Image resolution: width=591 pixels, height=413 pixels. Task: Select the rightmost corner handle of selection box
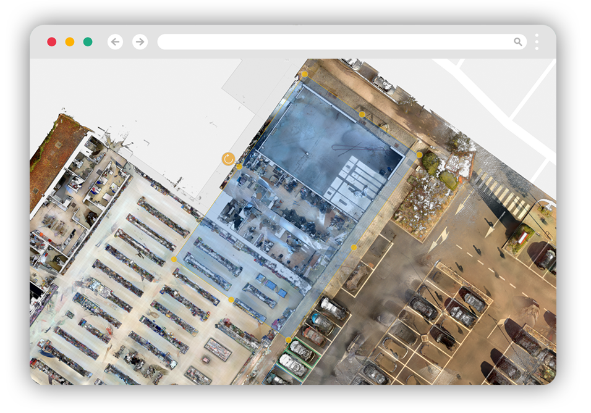(x=419, y=155)
